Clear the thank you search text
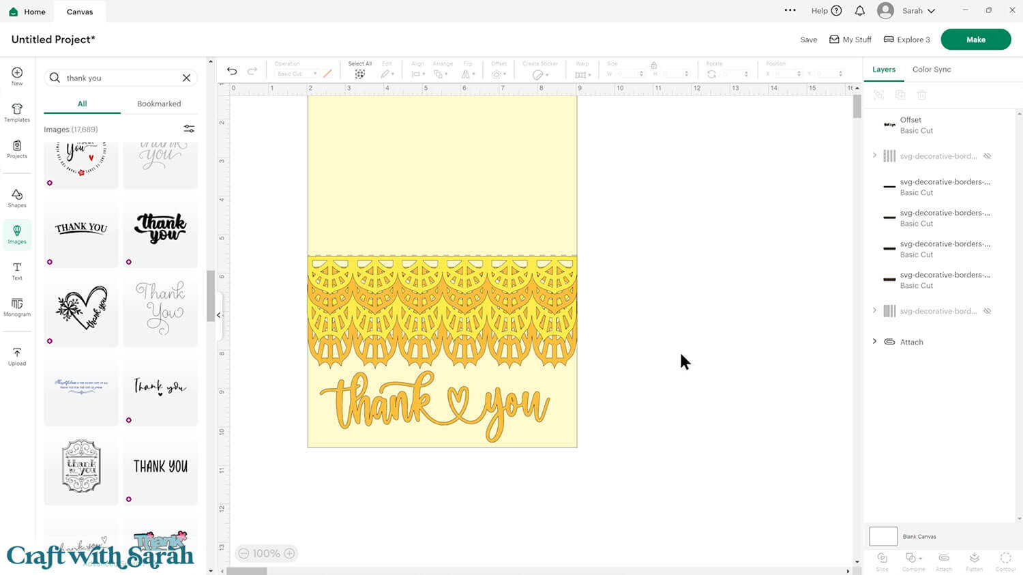This screenshot has width=1023, height=575. (186, 78)
